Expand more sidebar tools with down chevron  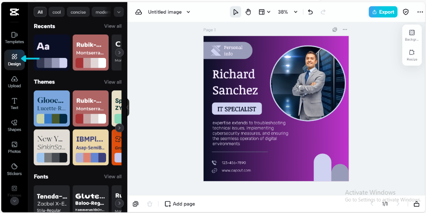(14, 201)
